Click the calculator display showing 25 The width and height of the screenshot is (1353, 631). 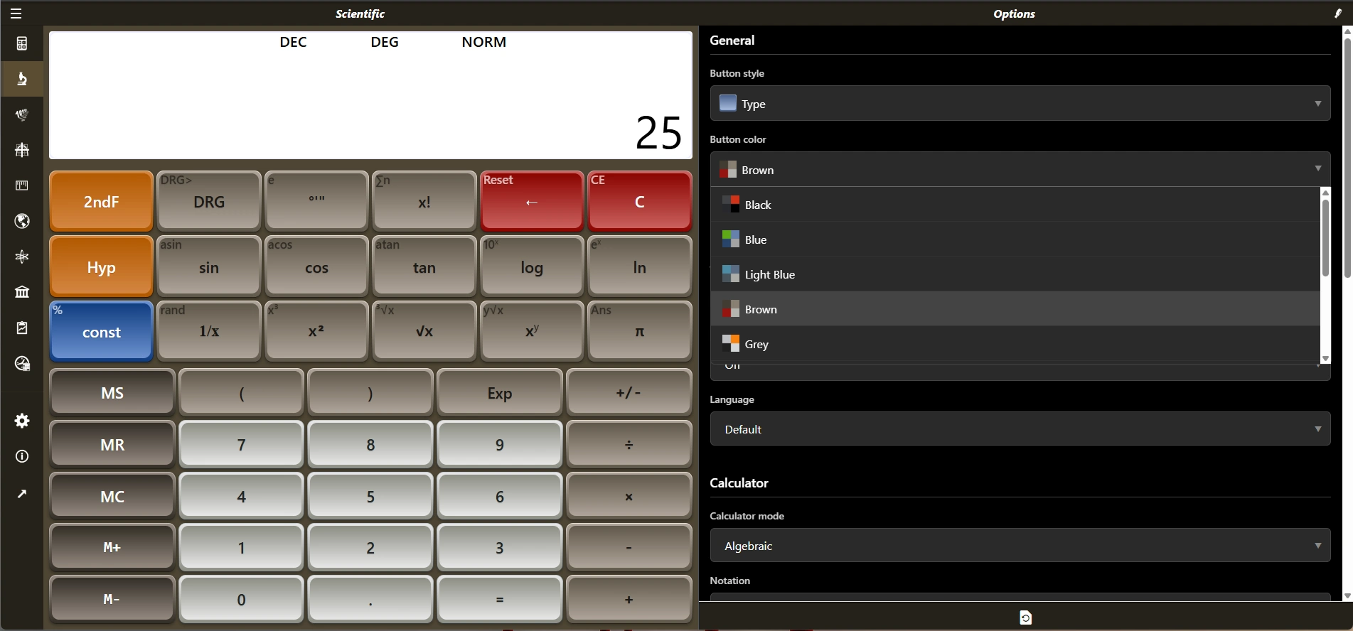pyautogui.click(x=370, y=95)
